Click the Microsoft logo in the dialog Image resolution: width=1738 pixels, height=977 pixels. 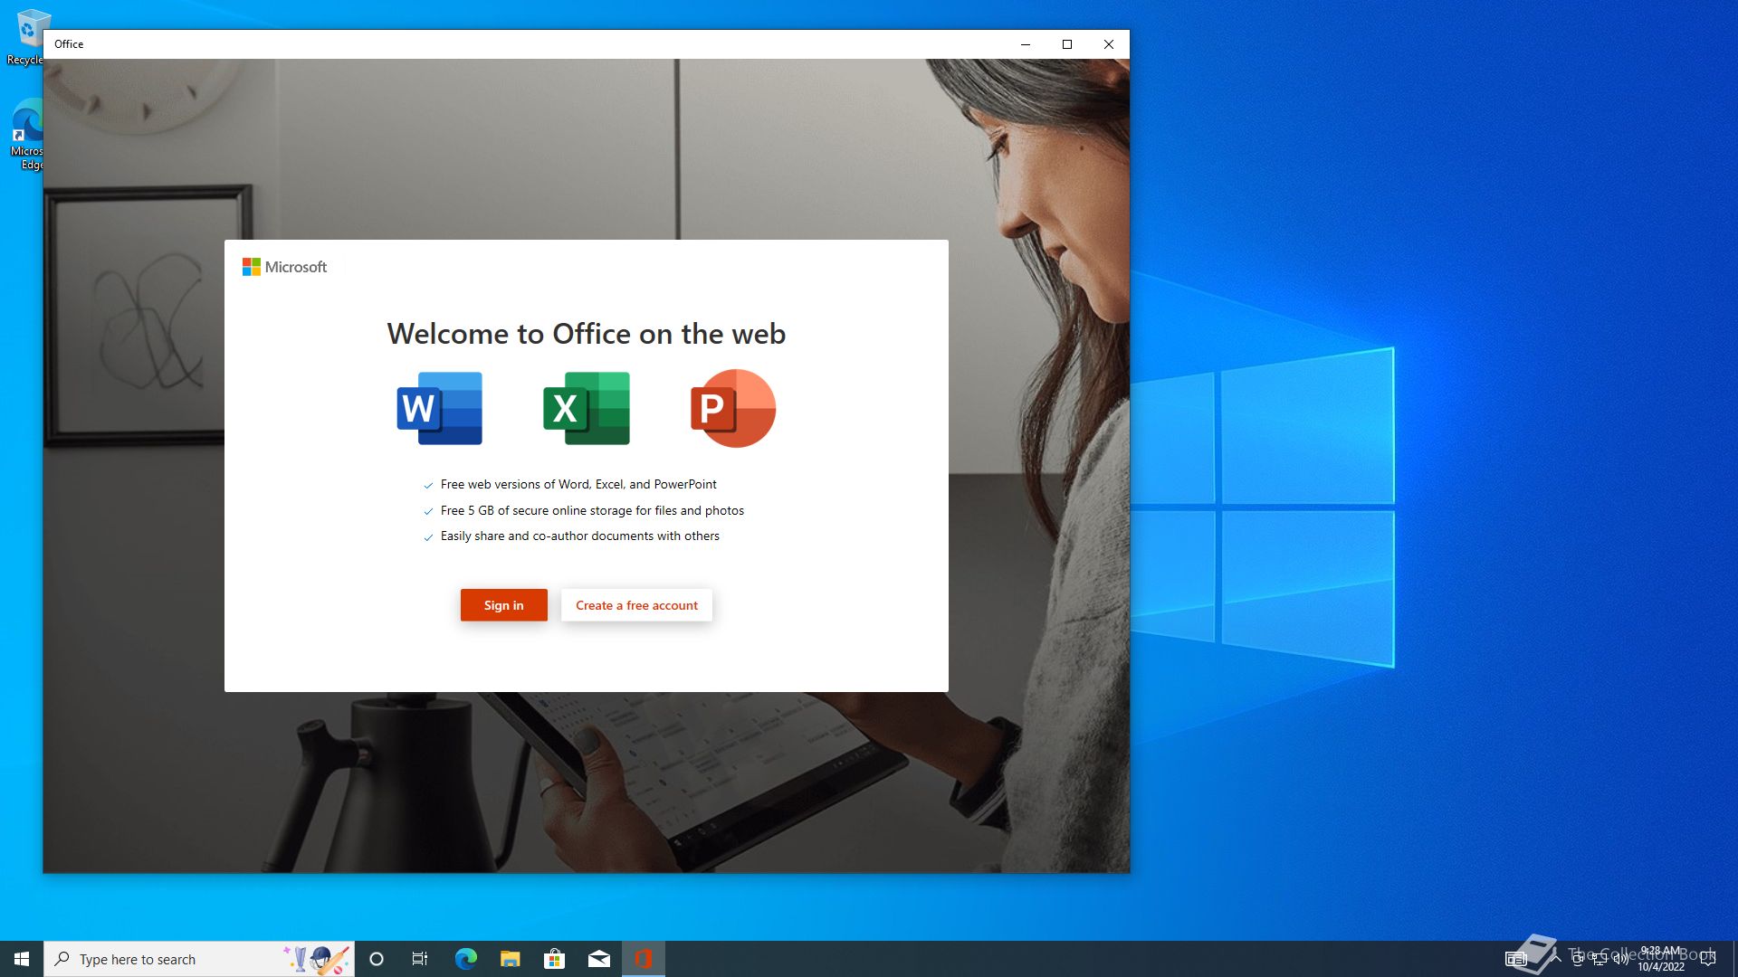(284, 267)
